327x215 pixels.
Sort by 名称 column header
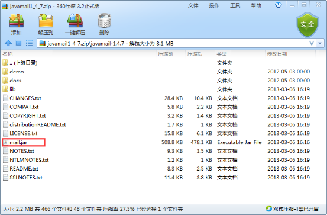[x=8, y=54]
